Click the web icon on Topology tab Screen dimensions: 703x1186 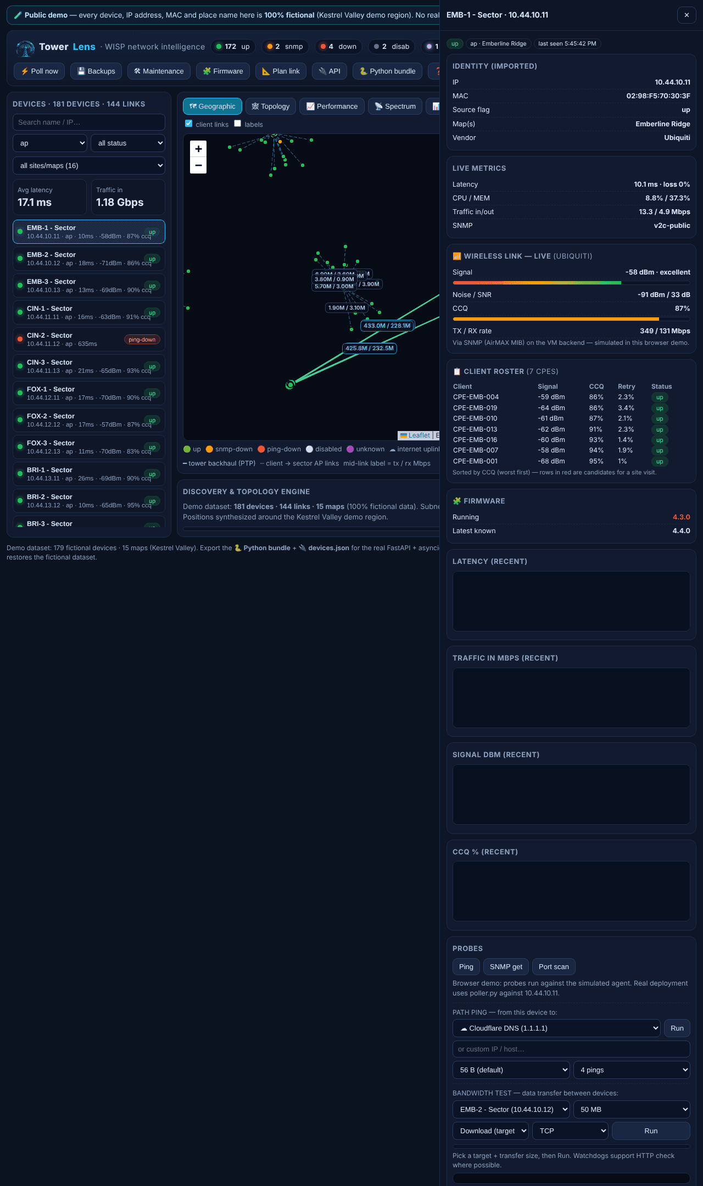pyautogui.click(x=255, y=107)
